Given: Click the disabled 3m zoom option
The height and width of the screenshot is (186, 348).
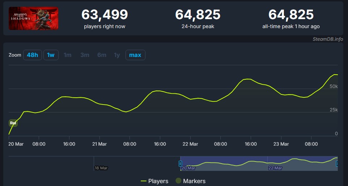Looking at the screenshot, I should [85, 55].
